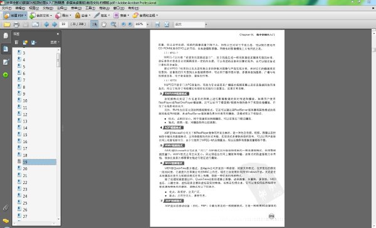
Task: Select bookmark 12
Action: coord(25,114)
